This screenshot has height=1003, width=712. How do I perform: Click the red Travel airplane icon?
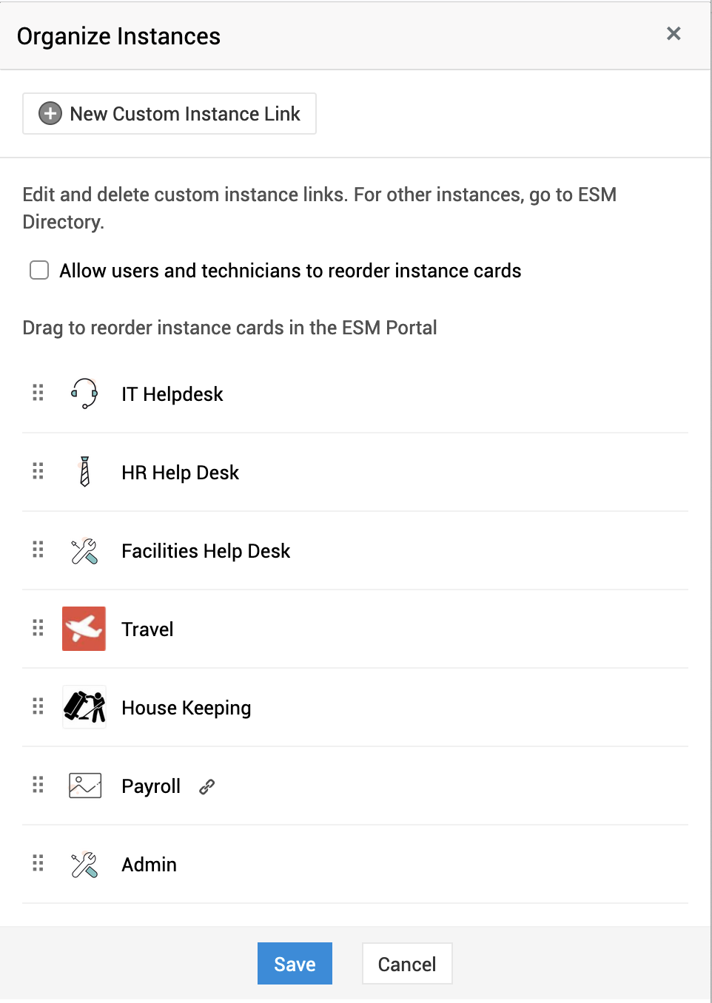pos(84,629)
